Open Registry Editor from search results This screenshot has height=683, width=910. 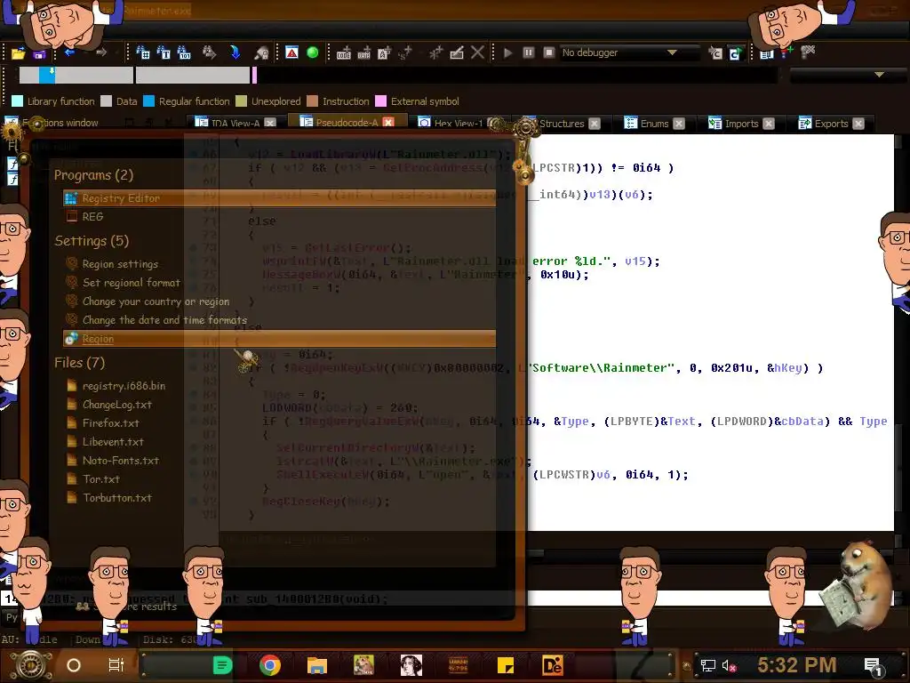[279, 198]
